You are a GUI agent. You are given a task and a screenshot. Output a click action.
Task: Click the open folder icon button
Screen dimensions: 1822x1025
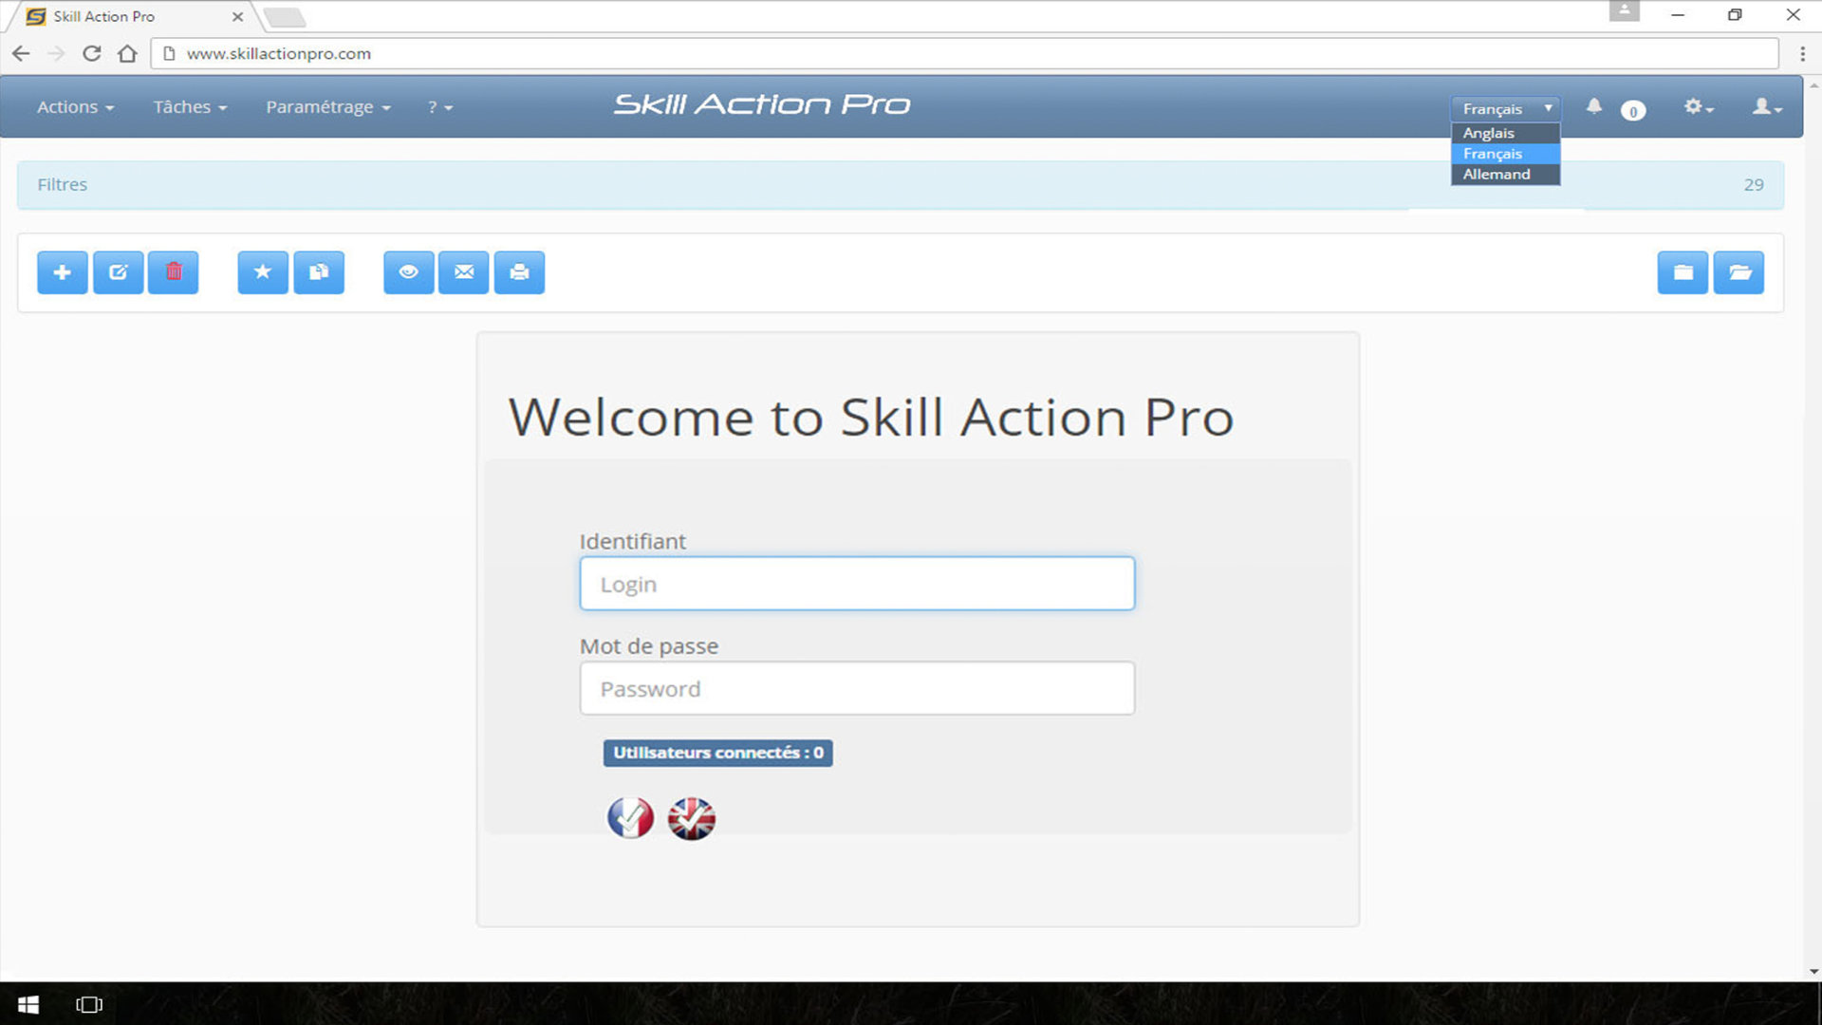pyautogui.click(x=1738, y=272)
